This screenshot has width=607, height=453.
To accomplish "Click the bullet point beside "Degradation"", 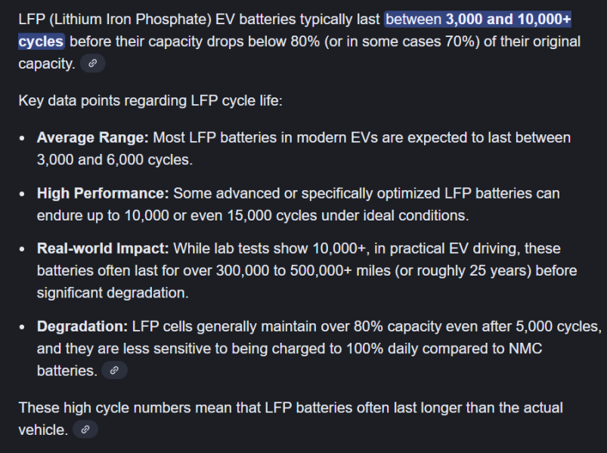I will [23, 328].
